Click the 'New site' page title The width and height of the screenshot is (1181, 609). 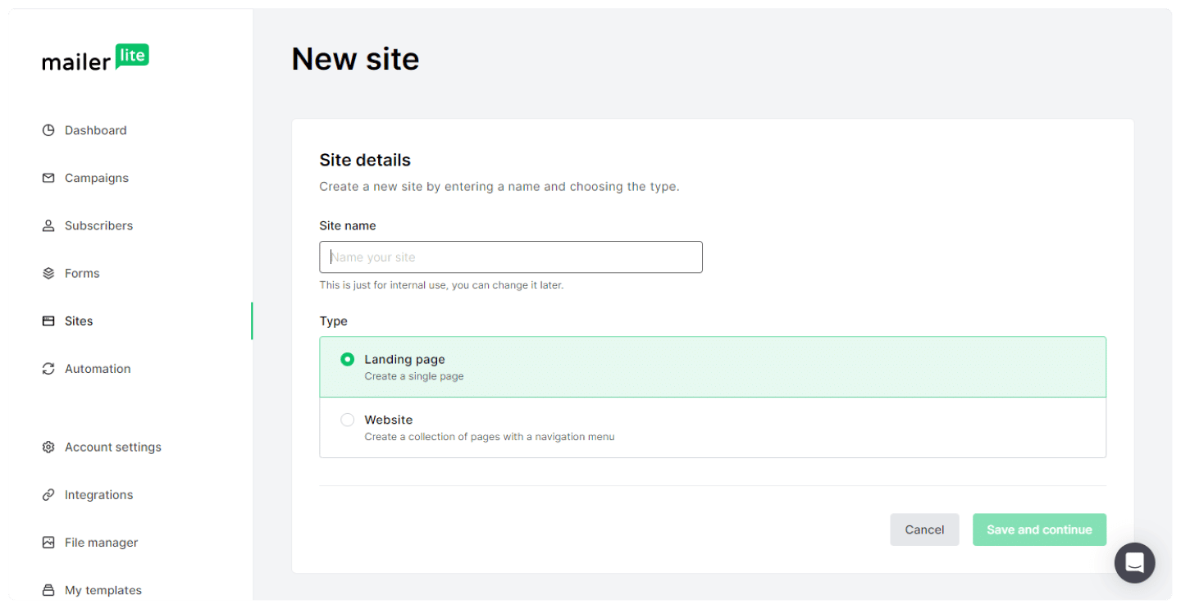pos(355,59)
